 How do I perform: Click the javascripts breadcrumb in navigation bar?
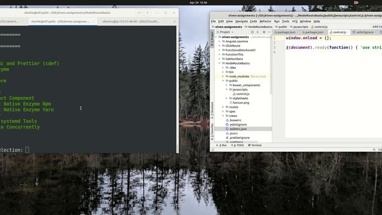(299, 27)
